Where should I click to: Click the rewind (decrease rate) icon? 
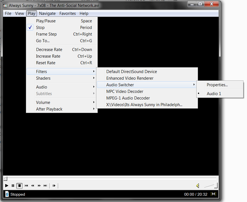click(33, 186)
